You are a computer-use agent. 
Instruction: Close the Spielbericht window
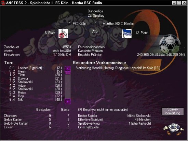[184, 3]
